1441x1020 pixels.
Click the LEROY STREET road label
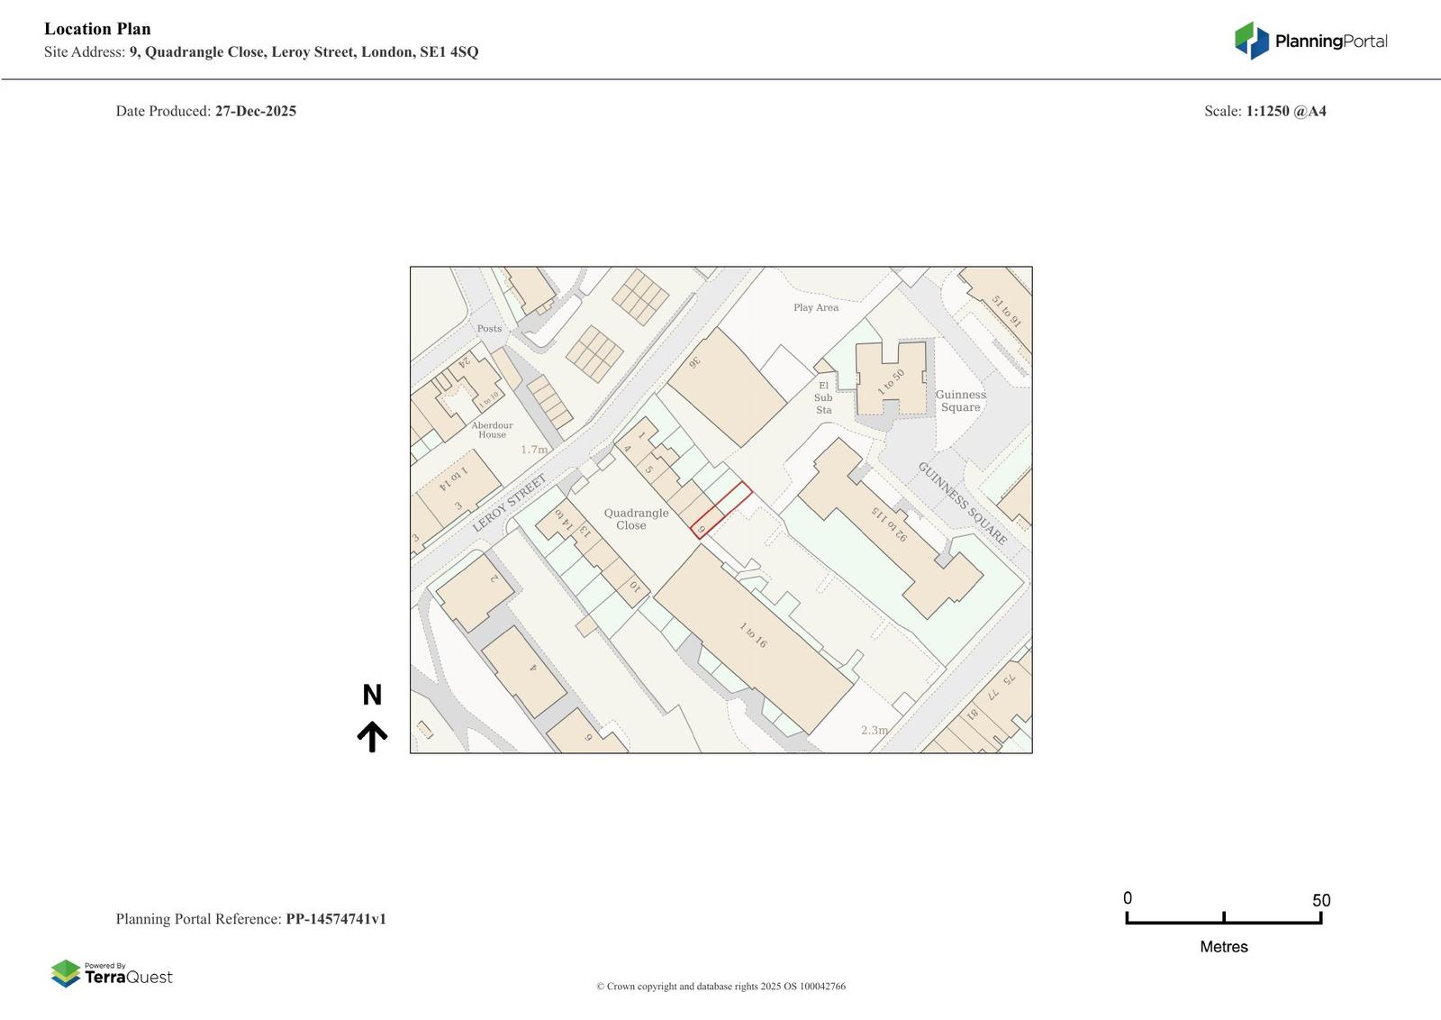(510, 503)
